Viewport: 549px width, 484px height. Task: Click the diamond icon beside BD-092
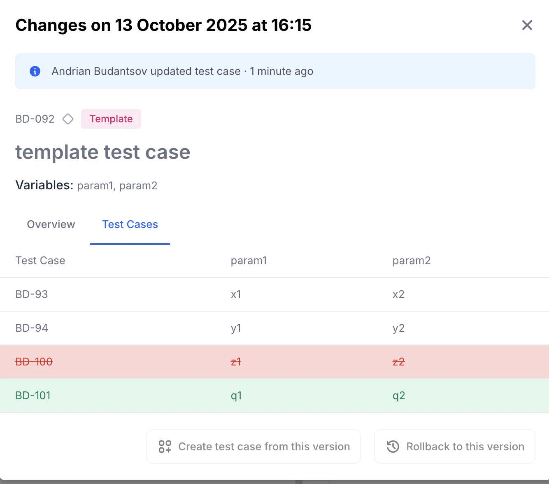click(68, 119)
